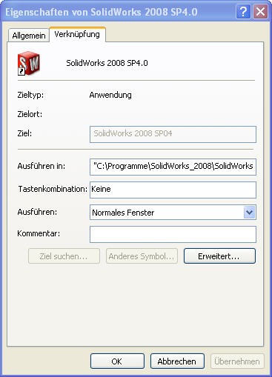Click the Anwendung target type text
Viewport: 272px width, 377px height.
click(x=110, y=95)
